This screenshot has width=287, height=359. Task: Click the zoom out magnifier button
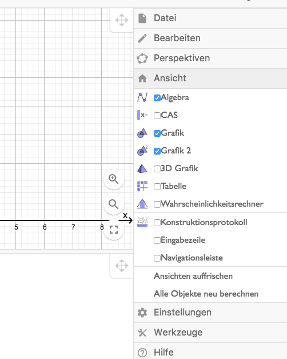(x=114, y=204)
